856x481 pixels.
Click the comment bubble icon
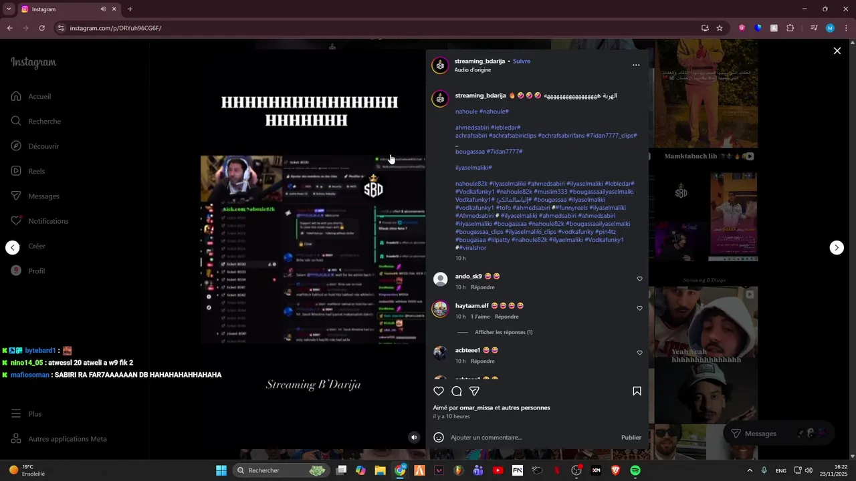[x=457, y=391]
